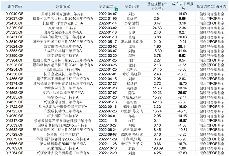The width and height of the screenshot is (229, 156).
Task: Click fund name 招商和惠养老目标日期2040三年持有A
Action: point(63,19)
